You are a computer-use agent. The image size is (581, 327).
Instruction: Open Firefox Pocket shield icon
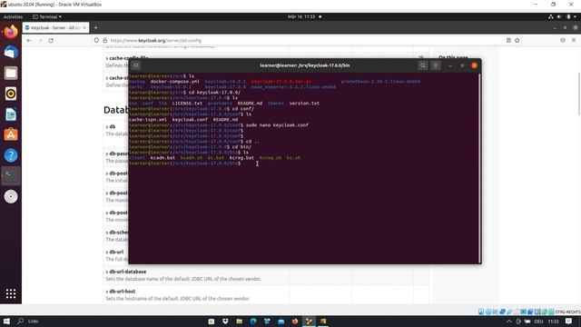(563, 40)
